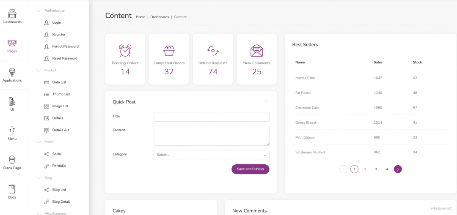This screenshot has height=215, width=457.
Task: Click the Name column header
Action: [300, 62]
